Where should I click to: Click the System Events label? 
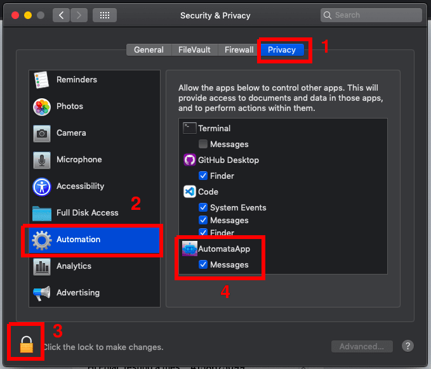238,207
